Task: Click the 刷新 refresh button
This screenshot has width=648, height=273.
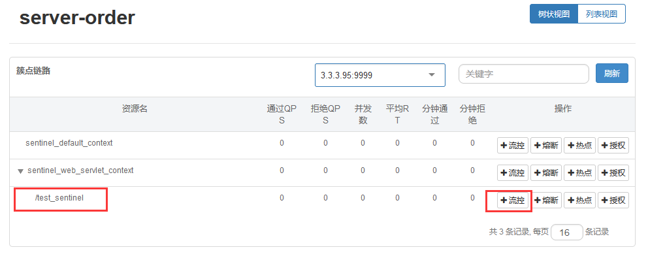Action: [611, 74]
